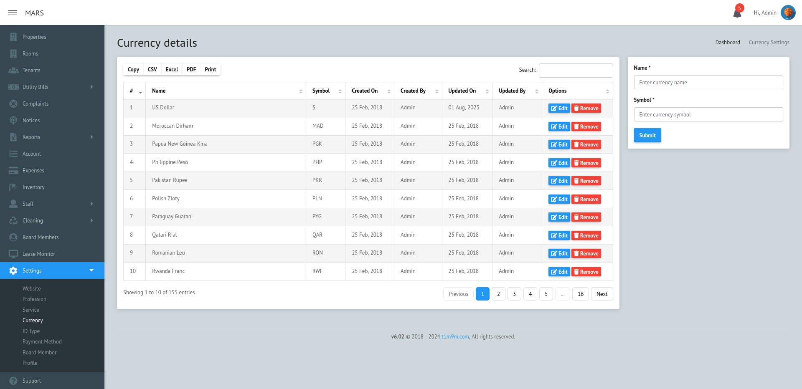Print the currency table
This screenshot has width=802, height=389.
(211, 69)
